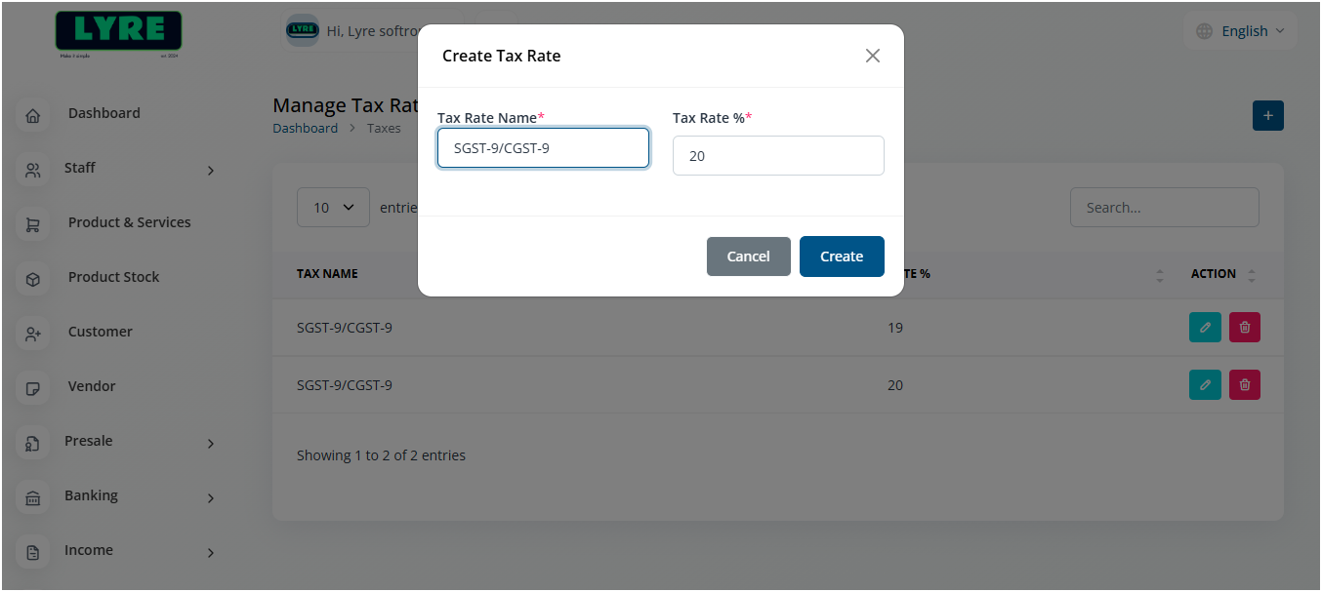The height and width of the screenshot is (592, 1322).
Task: Click the Tax Rate % input field
Action: coord(778,156)
